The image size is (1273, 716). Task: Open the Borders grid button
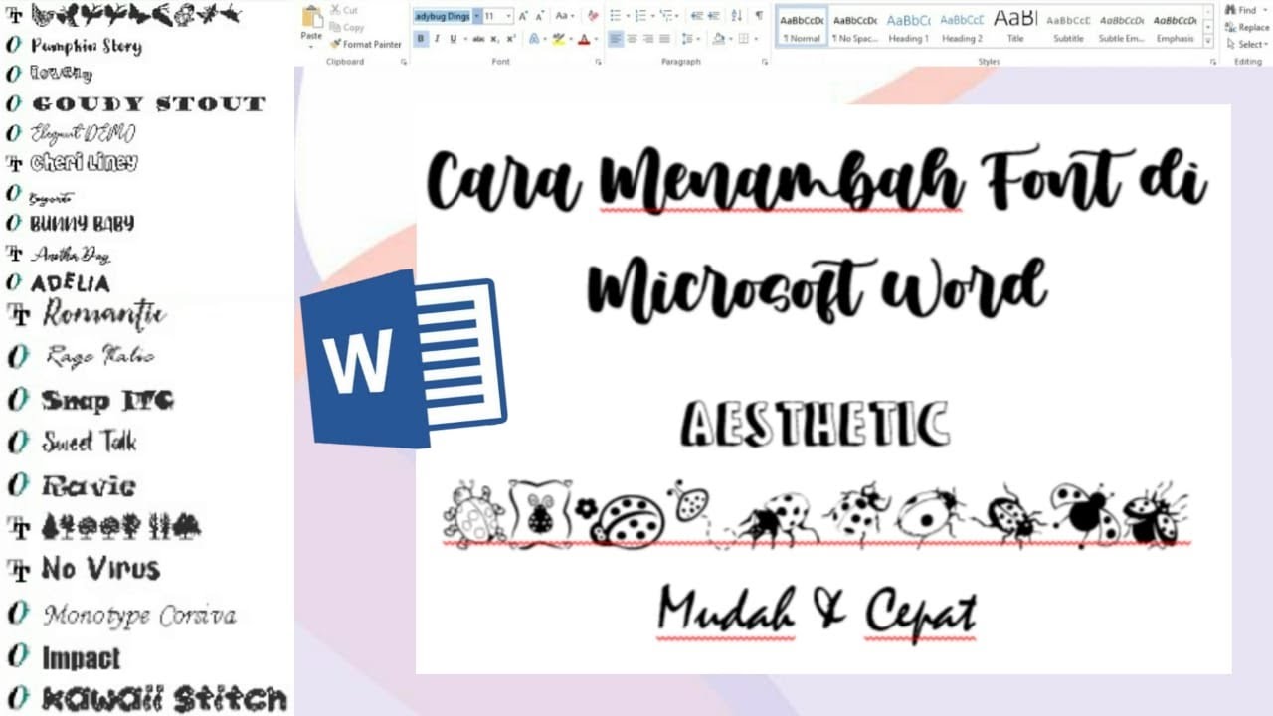coord(743,39)
